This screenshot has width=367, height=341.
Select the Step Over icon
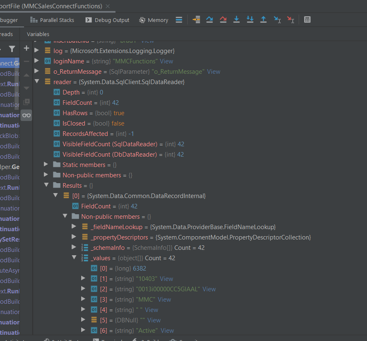(209, 19)
